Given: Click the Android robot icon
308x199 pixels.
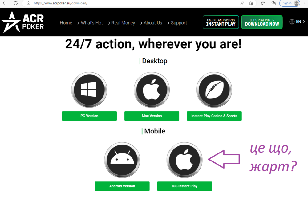Looking at the screenshot, I should point(122,160).
